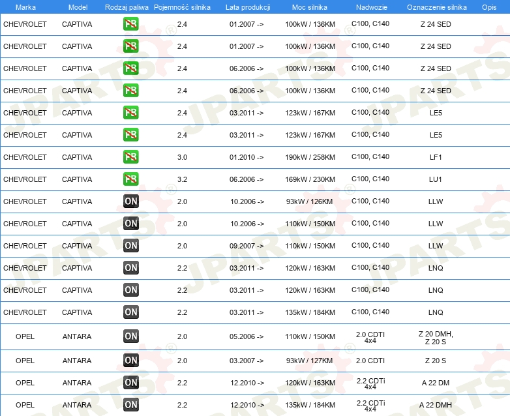The width and height of the screenshot is (510, 416).
Task: Select the LF1 engine code cell
Action: coord(436,157)
